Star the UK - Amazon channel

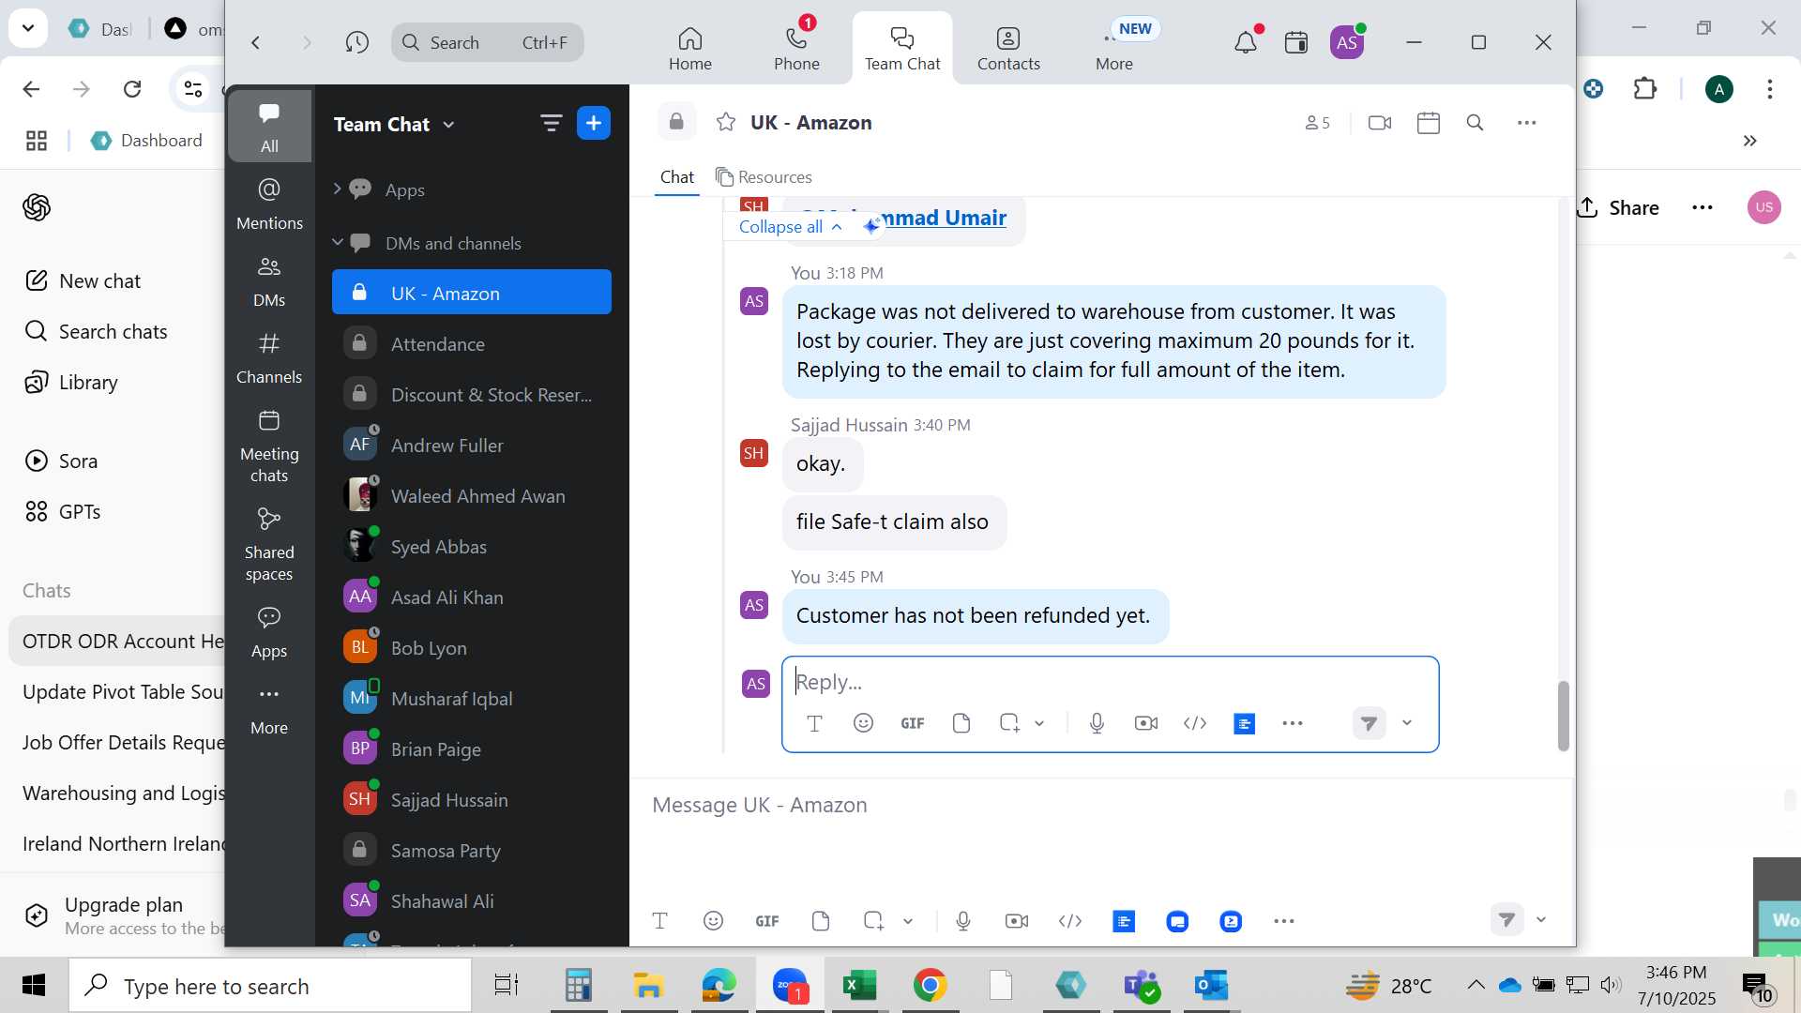click(726, 122)
